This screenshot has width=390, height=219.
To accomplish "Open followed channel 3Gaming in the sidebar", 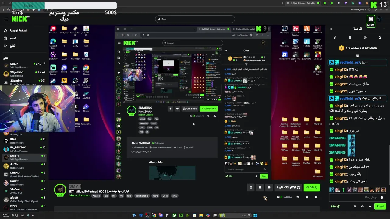I will (x=24, y=82).
